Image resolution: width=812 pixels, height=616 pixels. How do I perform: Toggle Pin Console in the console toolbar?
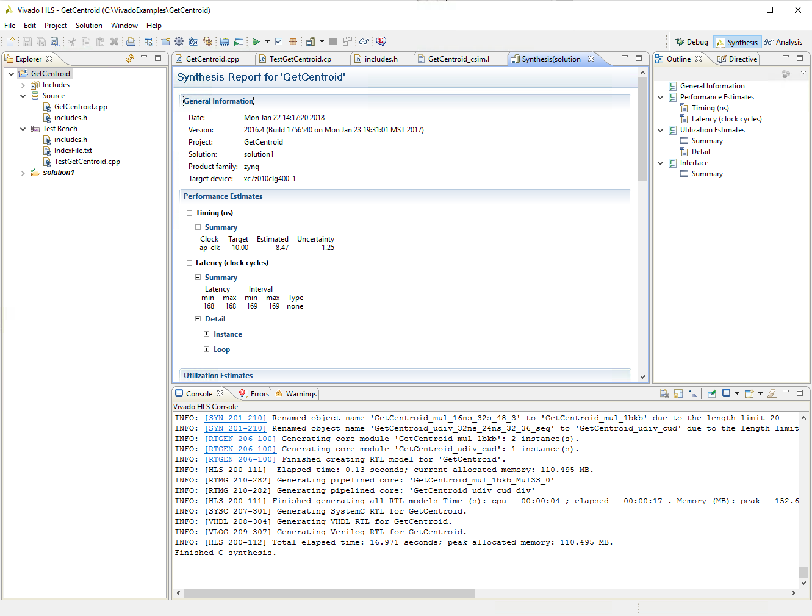(711, 393)
